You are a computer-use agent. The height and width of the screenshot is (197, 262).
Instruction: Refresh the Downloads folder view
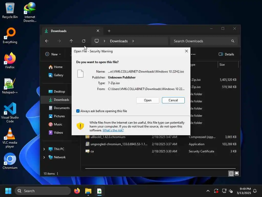point(84,41)
